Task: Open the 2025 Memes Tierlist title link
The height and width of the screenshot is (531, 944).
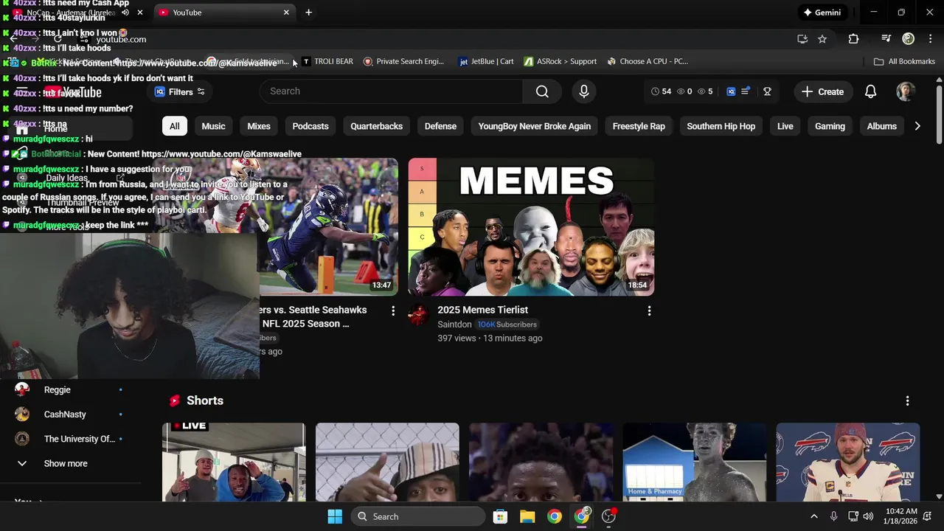Action: pos(482,310)
